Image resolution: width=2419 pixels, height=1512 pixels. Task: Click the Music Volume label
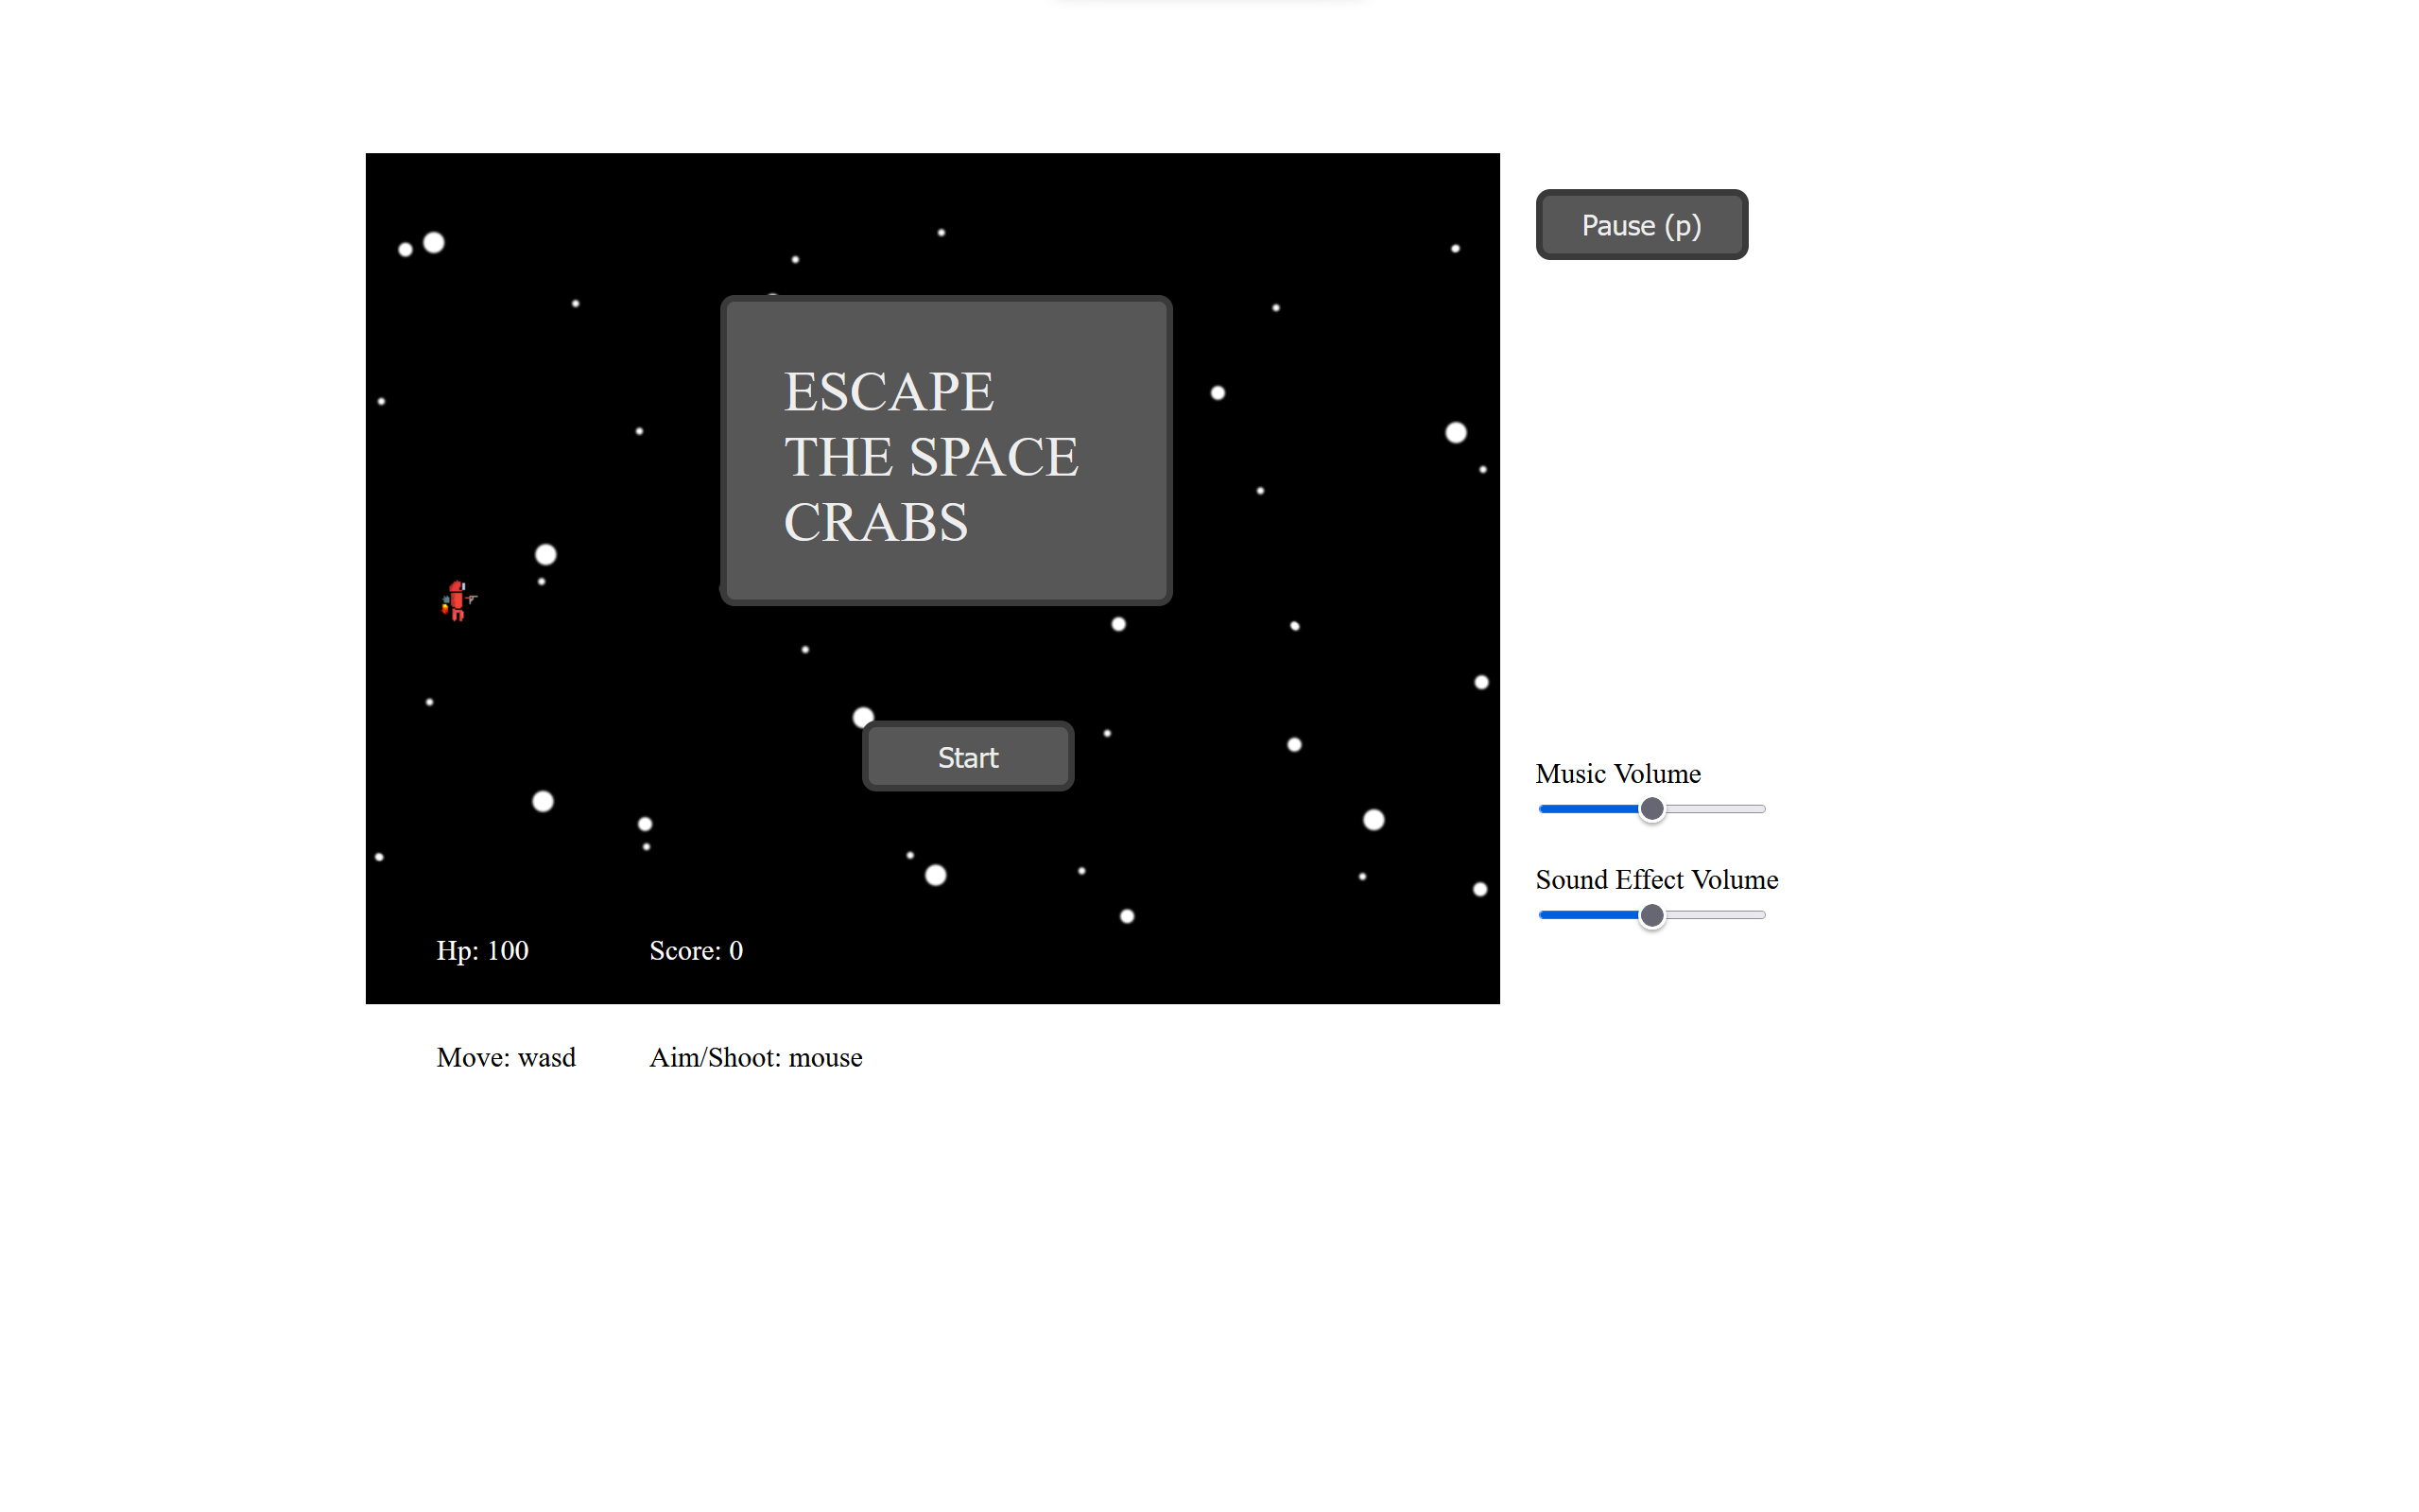pyautogui.click(x=1617, y=773)
